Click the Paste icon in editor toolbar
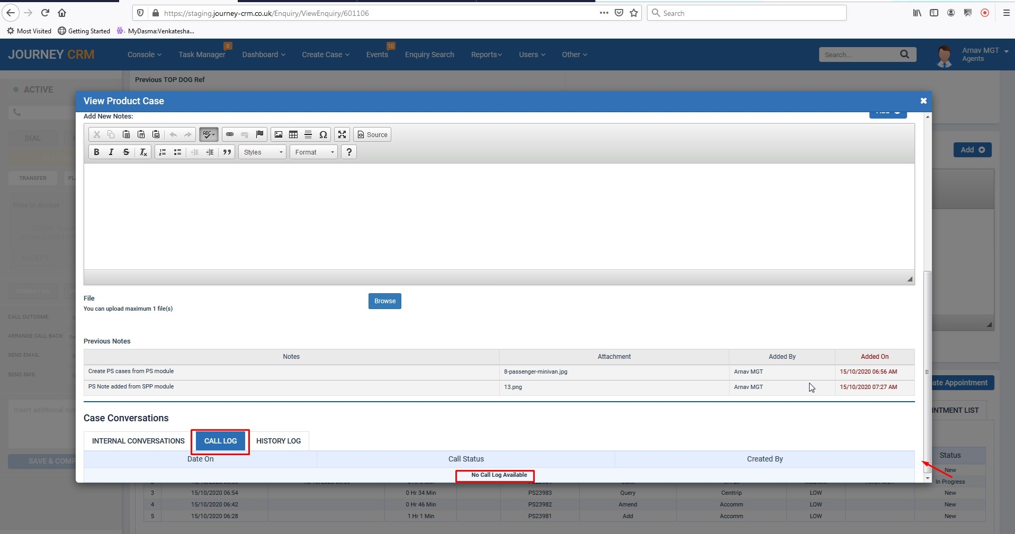The image size is (1015, 534). (126, 134)
